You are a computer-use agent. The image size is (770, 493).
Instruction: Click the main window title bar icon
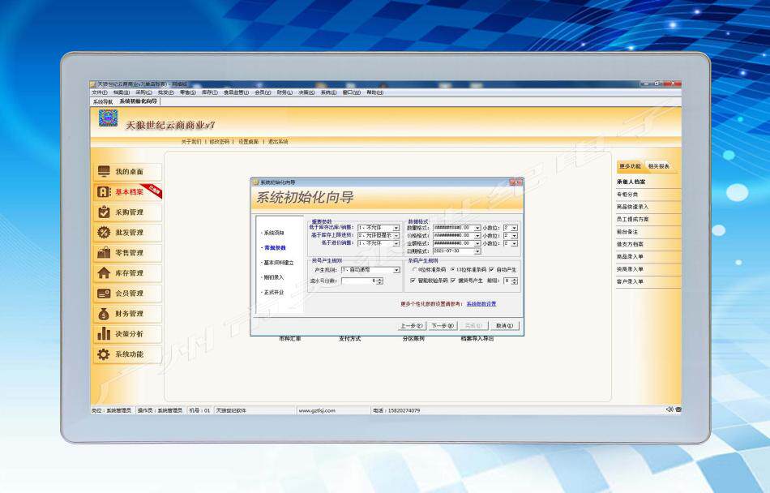click(93, 84)
